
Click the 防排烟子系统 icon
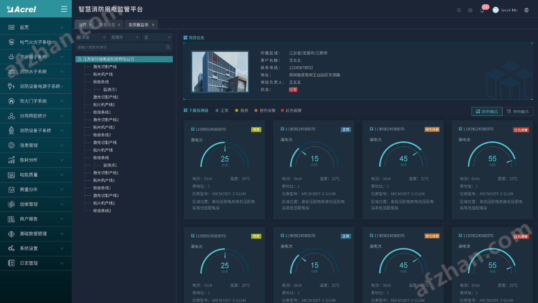click(11, 57)
